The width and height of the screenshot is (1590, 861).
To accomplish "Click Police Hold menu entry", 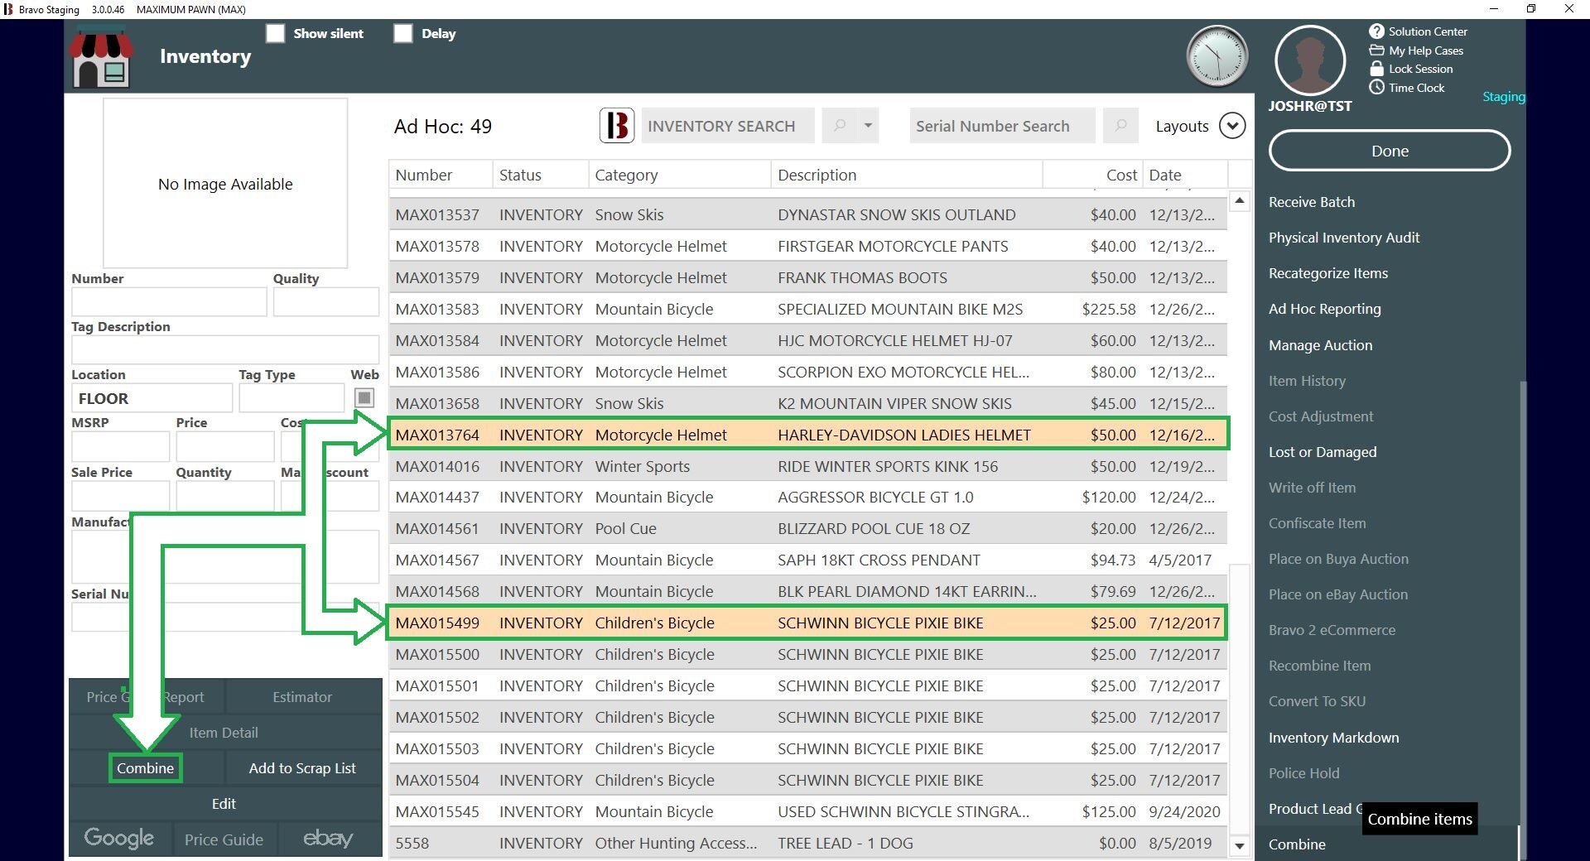I will click(1303, 773).
